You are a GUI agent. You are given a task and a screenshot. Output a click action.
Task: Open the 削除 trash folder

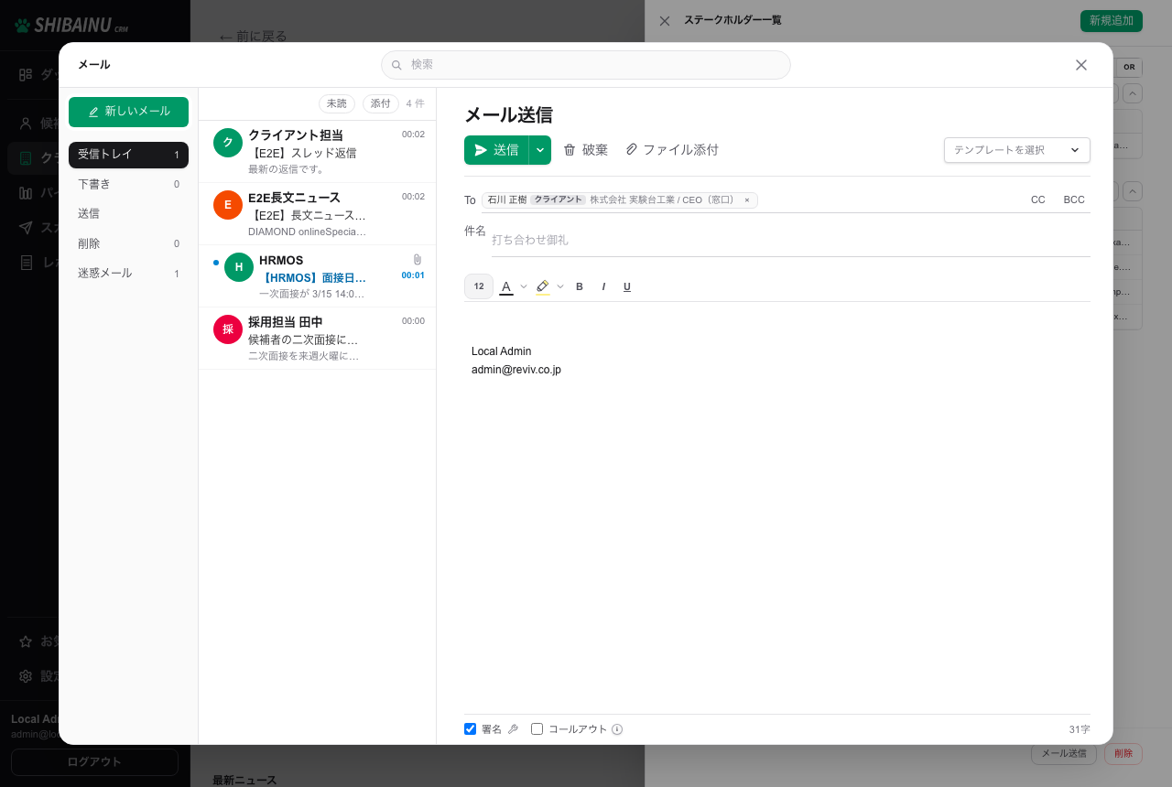point(128,243)
